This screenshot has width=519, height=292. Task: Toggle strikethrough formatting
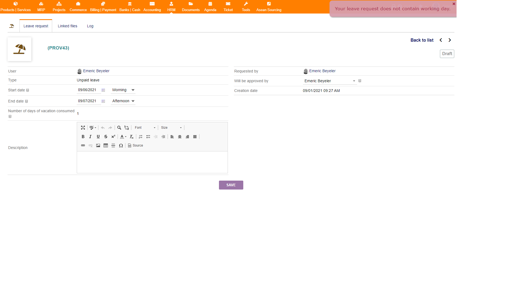click(x=106, y=137)
